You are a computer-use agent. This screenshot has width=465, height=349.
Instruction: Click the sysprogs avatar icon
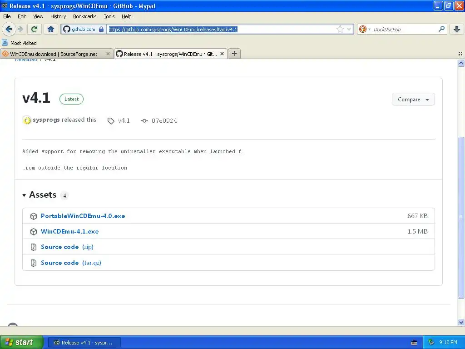tap(27, 120)
